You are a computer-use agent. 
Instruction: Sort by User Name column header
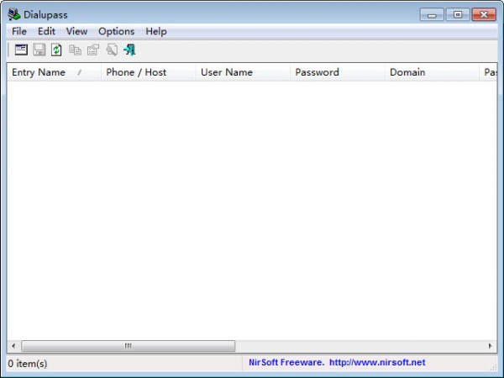243,72
